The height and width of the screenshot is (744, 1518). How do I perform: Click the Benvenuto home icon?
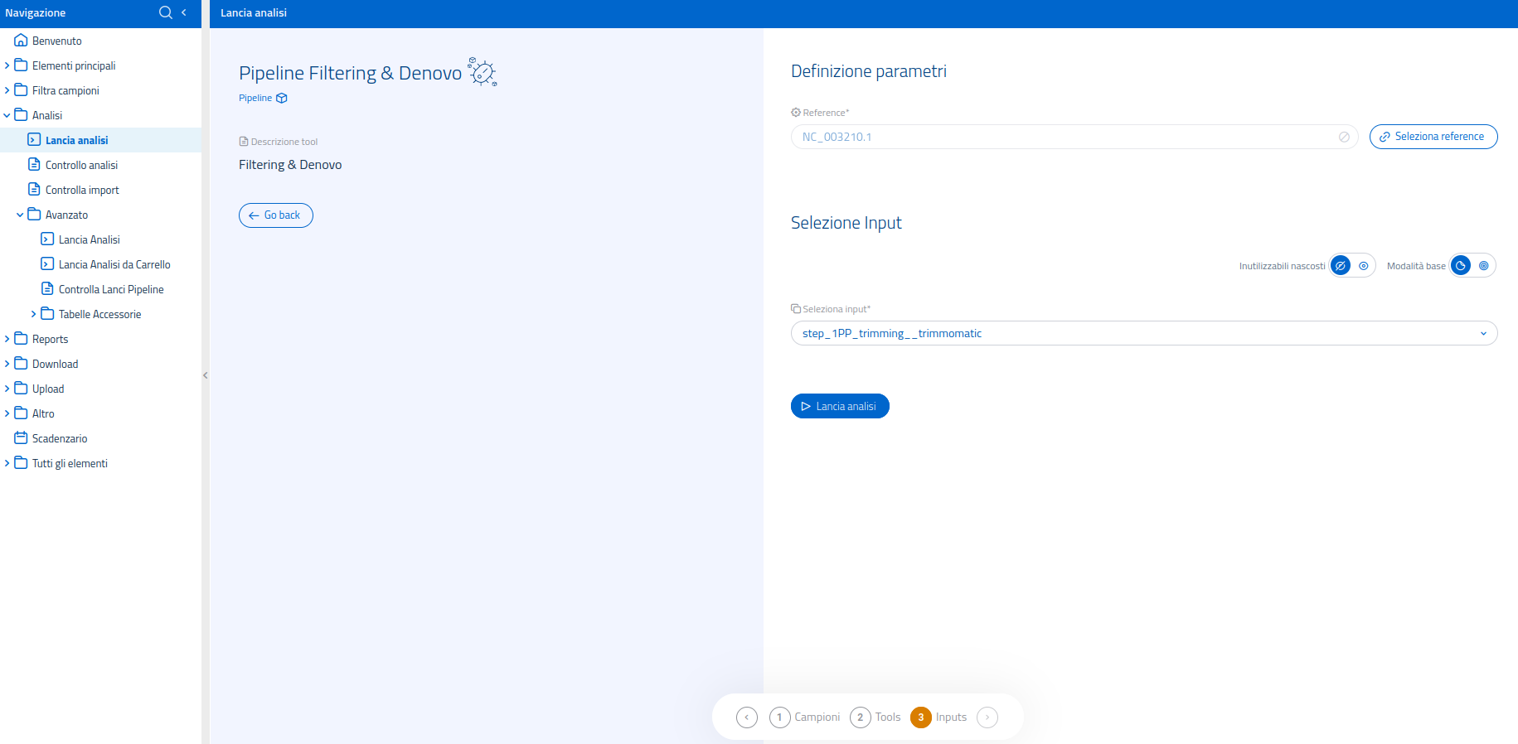[x=21, y=41]
